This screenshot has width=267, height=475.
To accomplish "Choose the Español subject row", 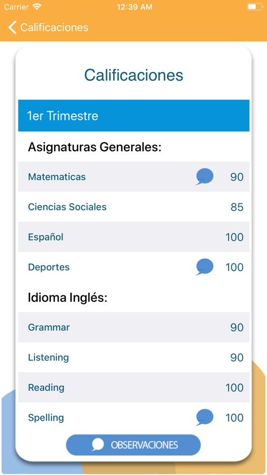I will (134, 237).
